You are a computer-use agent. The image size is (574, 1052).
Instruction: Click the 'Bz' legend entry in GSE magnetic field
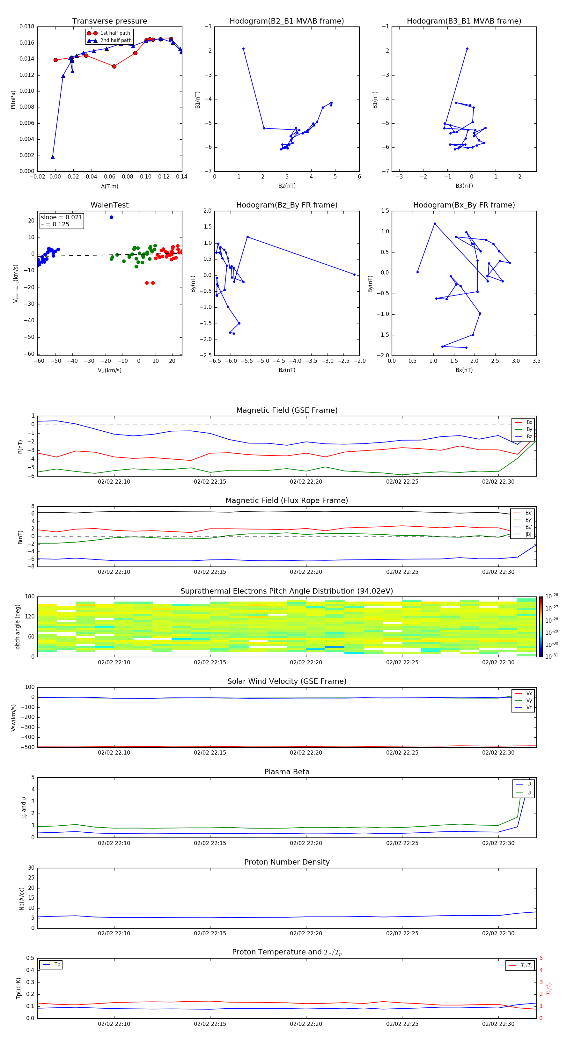[x=523, y=436]
